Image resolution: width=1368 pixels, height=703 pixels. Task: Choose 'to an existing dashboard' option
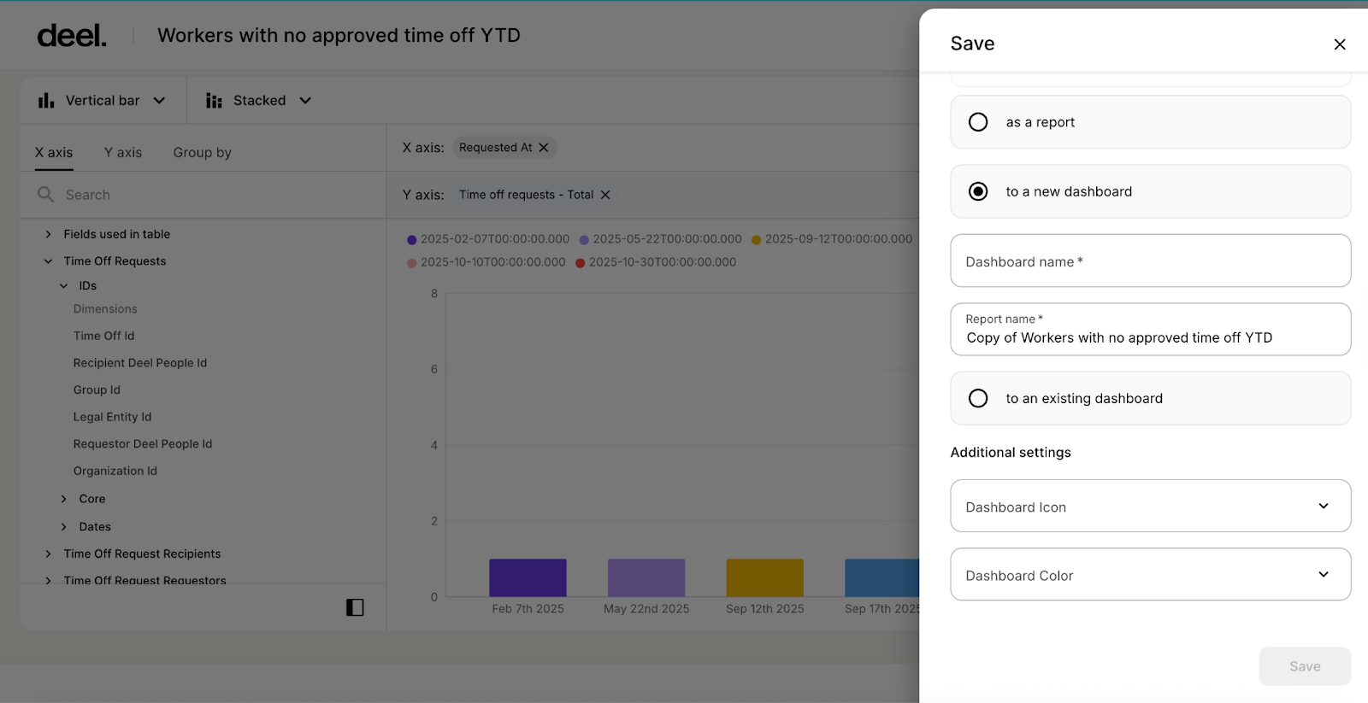coord(978,398)
